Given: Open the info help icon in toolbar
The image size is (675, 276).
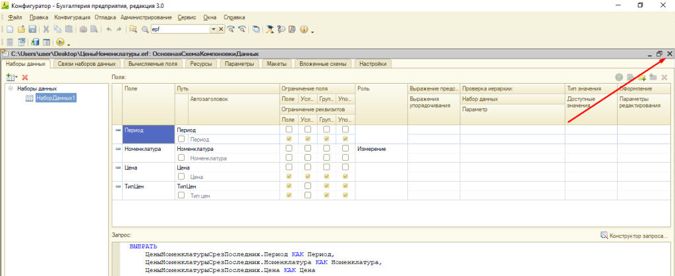Looking at the screenshot, I should [304, 30].
